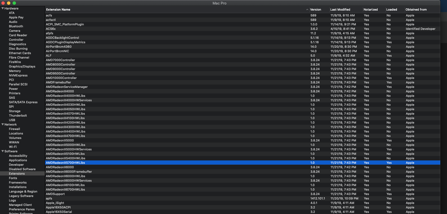Select highlighted AMDRadeonX5700HWLibs row
Viewport: 447px width, 214px height.
(243, 163)
